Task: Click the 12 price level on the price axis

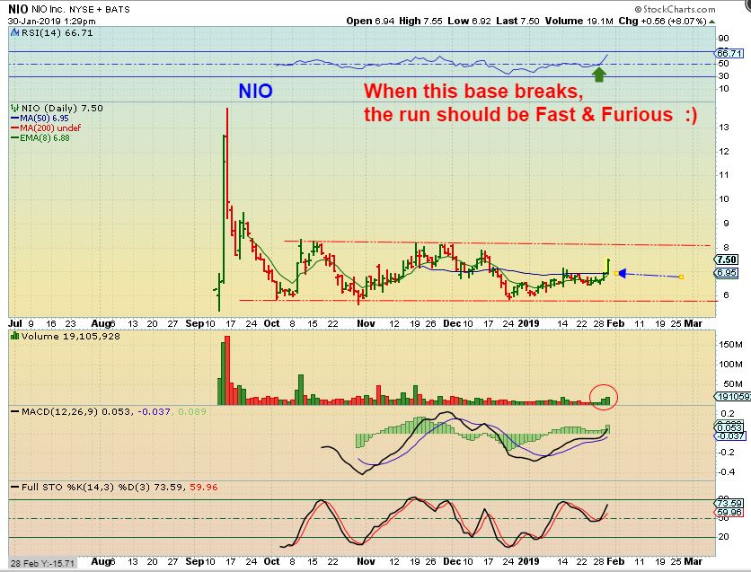Action: (724, 152)
